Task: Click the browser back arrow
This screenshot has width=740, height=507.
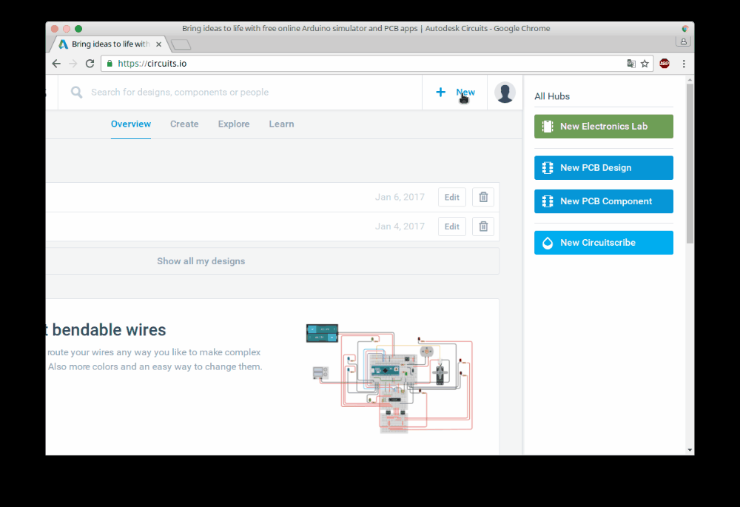Action: tap(56, 64)
